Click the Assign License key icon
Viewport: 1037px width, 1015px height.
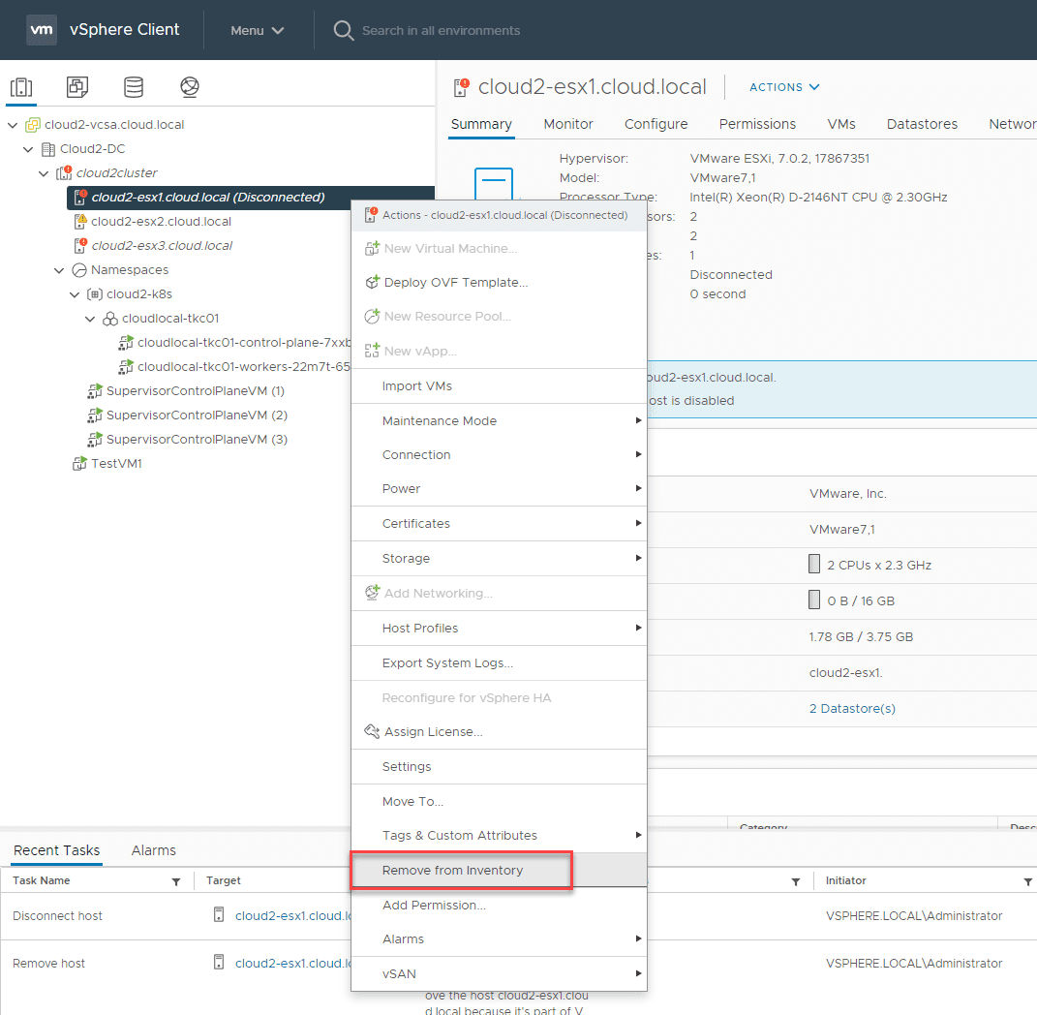pos(372,732)
